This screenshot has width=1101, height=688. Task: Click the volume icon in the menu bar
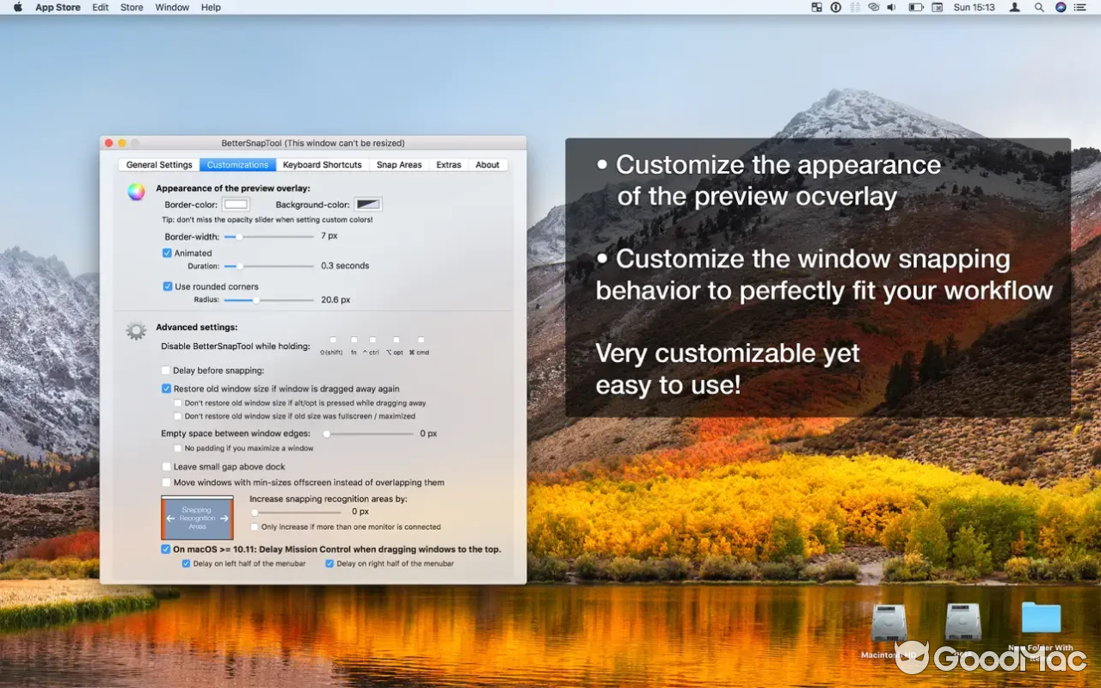pos(889,7)
